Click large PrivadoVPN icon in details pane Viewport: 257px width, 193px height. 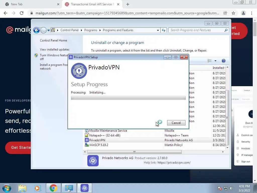tap(93, 161)
